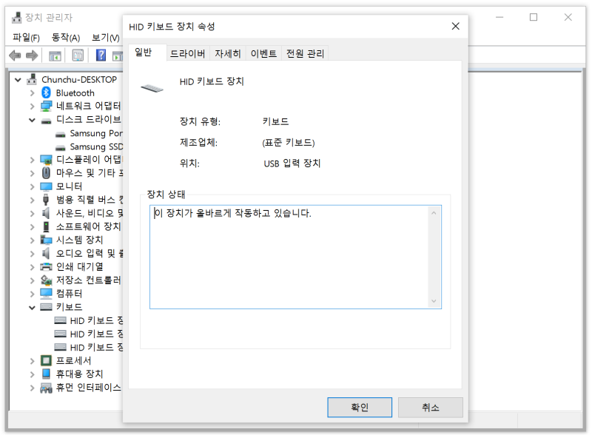The image size is (592, 435).
Task: Click the monitor category icon
Action: point(46,186)
